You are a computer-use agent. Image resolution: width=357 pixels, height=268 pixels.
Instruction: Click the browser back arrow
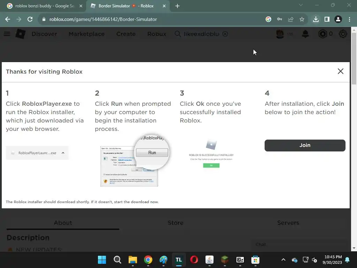8,20
